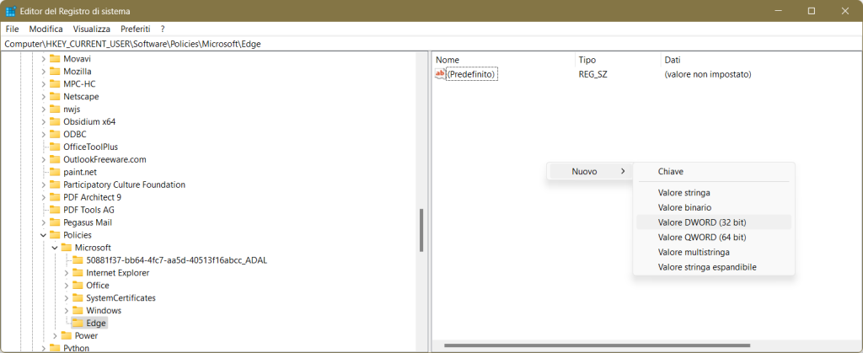Open the Modifica menu

(x=46, y=29)
